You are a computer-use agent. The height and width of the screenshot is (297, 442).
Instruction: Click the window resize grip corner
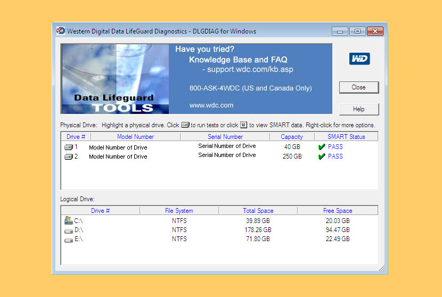tap(382, 268)
